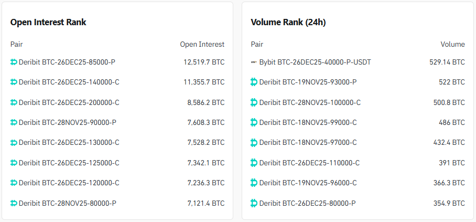Screen dimensions: 476x222
Task: Click Deribit icon beside BTC-26DEC25-85000-P
Action: click(x=14, y=62)
